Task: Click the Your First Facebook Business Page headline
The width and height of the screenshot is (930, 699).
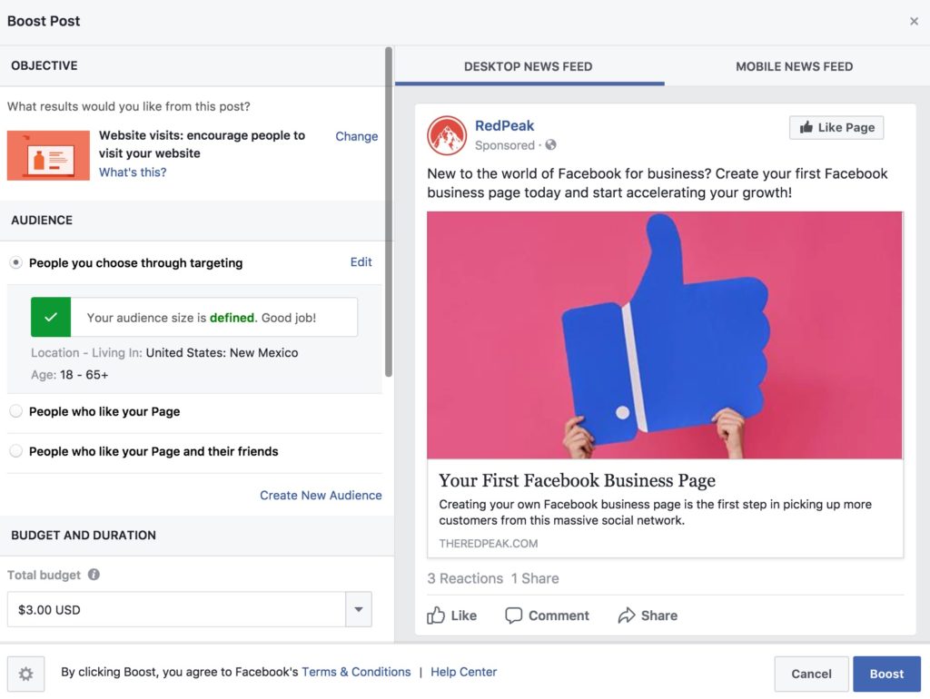Action: pyautogui.click(x=577, y=480)
